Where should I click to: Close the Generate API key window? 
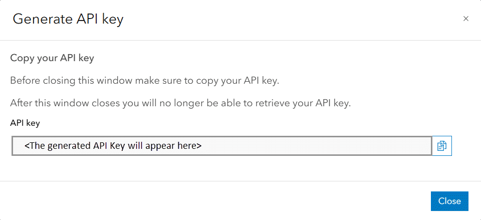[x=465, y=19]
